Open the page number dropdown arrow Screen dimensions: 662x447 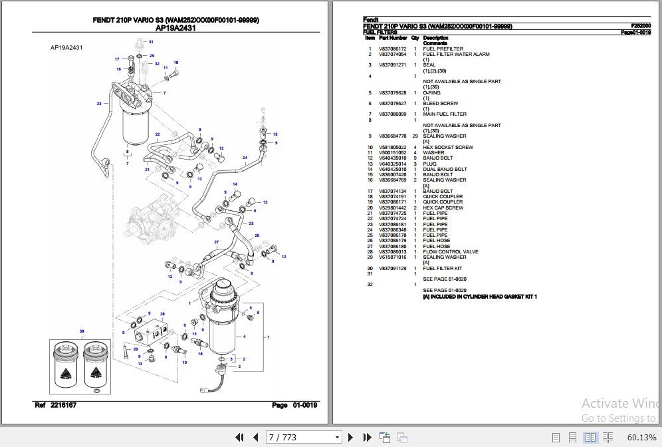pos(337,437)
